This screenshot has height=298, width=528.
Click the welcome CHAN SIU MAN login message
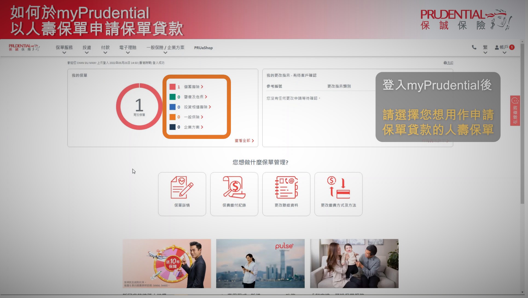tap(116, 63)
